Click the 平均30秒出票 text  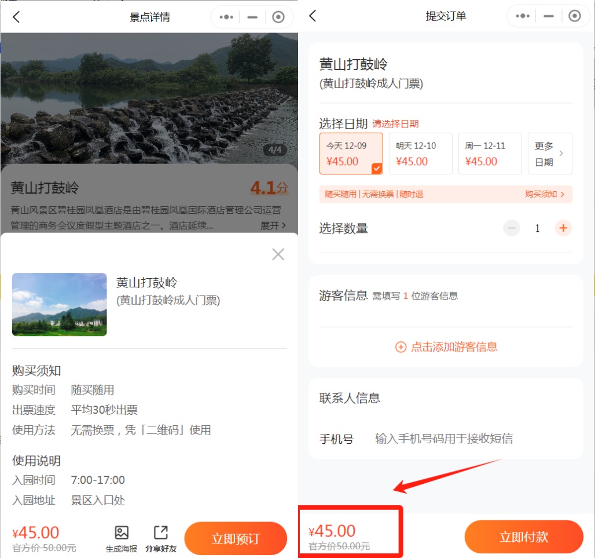click(x=104, y=410)
